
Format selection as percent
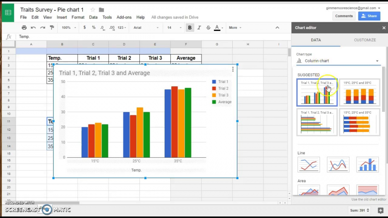point(93,27)
